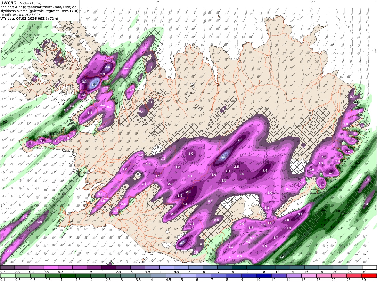Screen dimensions: 377x282
Task: Click the darkest green 1 swatch on rain scale
Action: pos(68,276)
